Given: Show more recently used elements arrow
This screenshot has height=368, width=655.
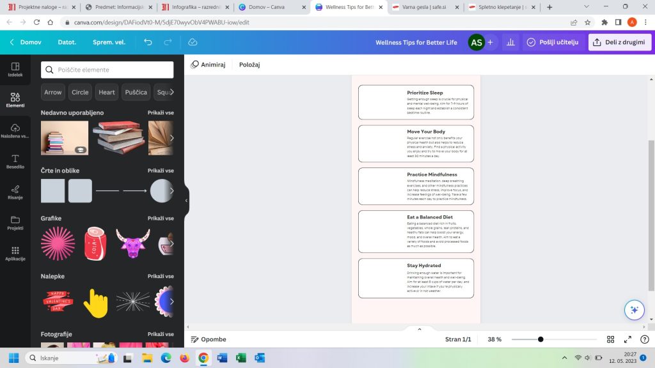Looking at the screenshot, I should coord(171,138).
